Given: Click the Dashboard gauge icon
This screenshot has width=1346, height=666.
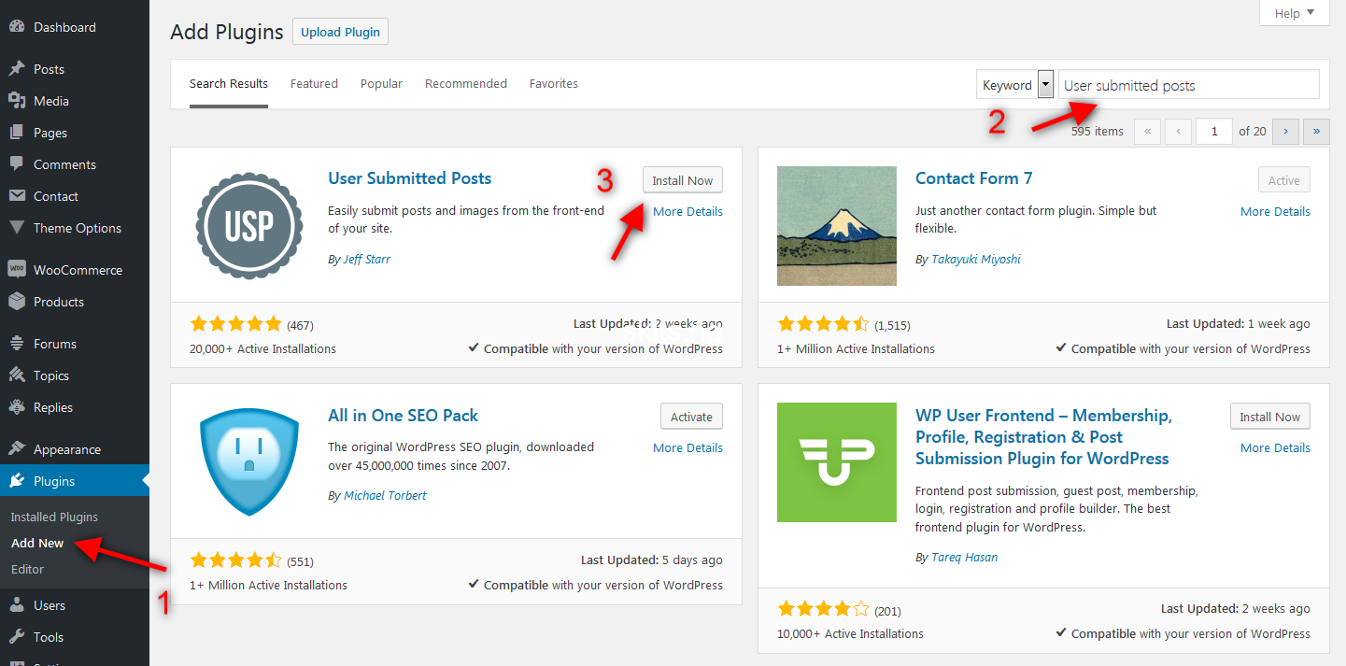Looking at the screenshot, I should pyautogui.click(x=16, y=27).
